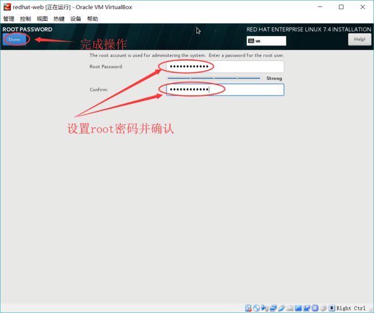Open the installer Help! button
The width and height of the screenshot is (374, 313).
click(x=360, y=39)
